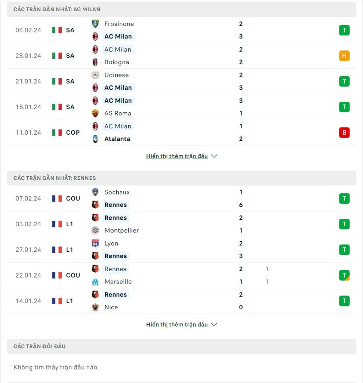
Task: Click the Sochaux club crest
Action: (x=95, y=192)
